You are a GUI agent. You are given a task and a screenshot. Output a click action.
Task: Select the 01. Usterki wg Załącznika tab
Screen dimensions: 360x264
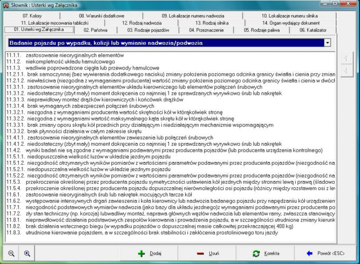pos(39,30)
